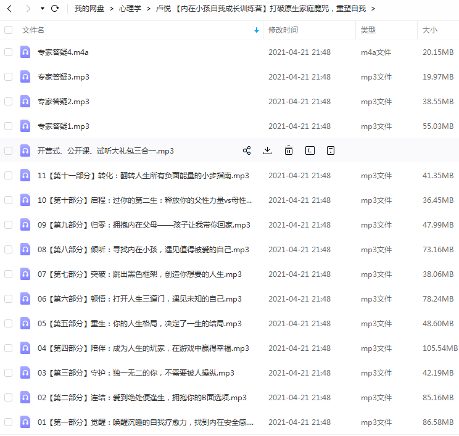The image size is (459, 436).
Task: Expand chevron at end of breadcrumb path
Action: (x=373, y=9)
